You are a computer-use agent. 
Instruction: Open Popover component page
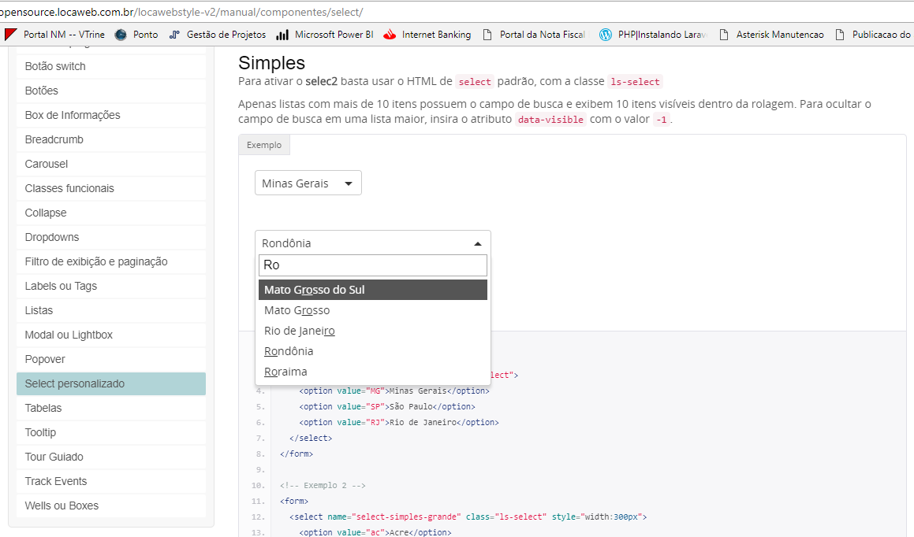110,360
